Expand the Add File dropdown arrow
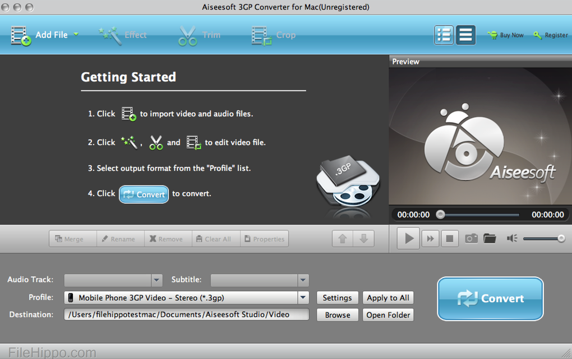 76,34
